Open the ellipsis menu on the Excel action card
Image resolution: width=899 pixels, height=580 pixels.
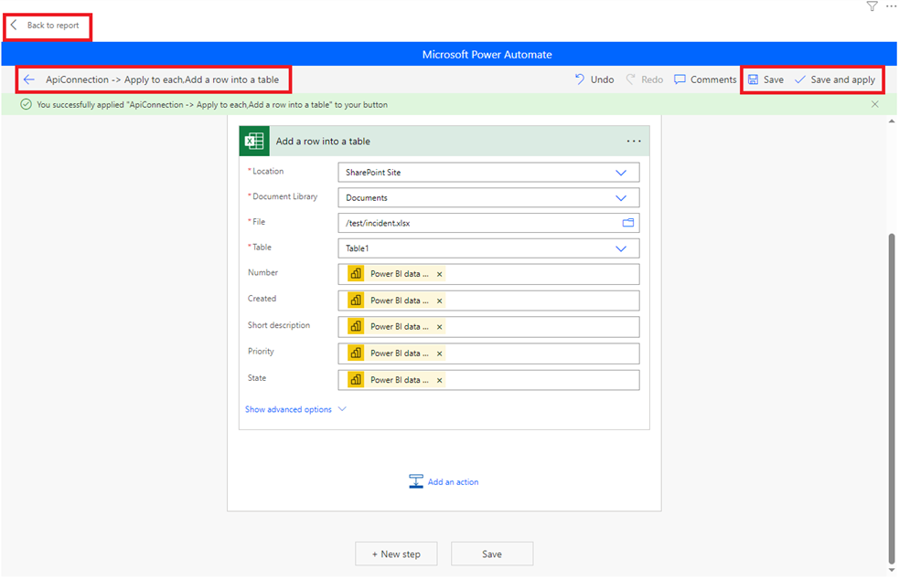pyautogui.click(x=634, y=142)
